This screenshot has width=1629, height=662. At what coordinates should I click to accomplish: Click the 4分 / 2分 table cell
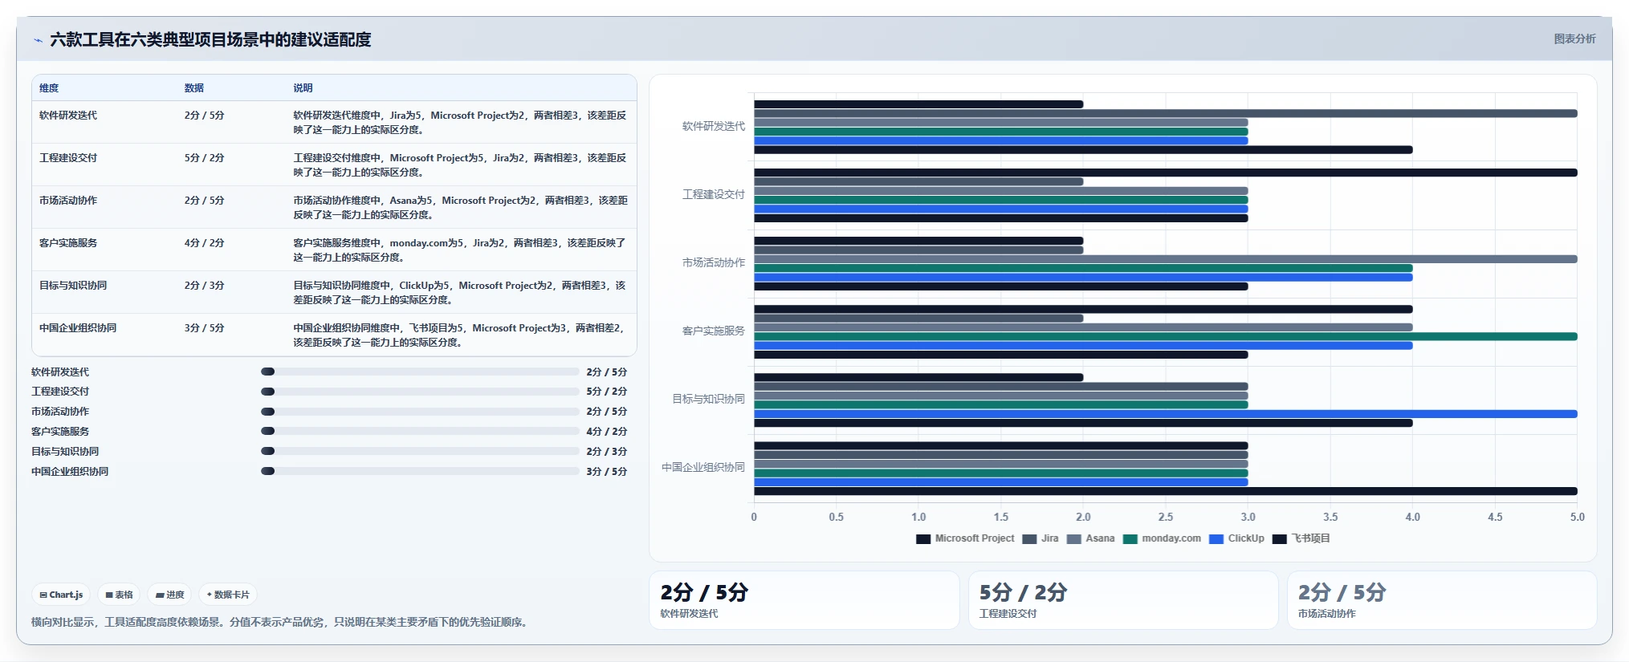204,243
